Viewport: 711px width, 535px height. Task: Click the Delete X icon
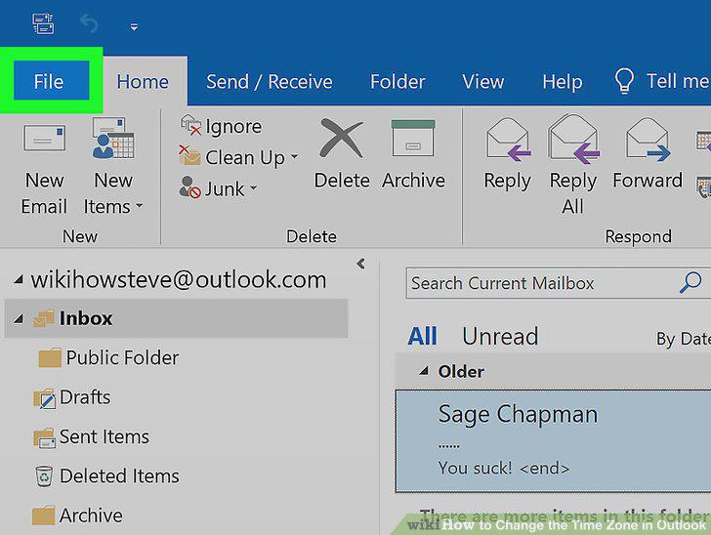pyautogui.click(x=341, y=139)
